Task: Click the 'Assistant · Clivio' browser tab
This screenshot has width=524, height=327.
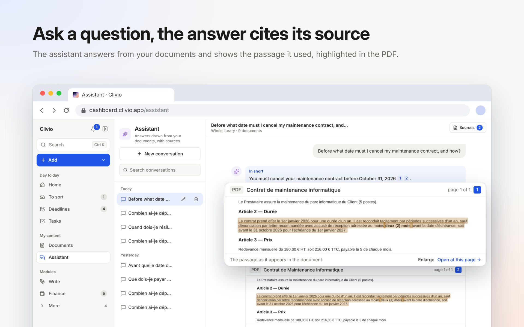Action: [x=121, y=95]
